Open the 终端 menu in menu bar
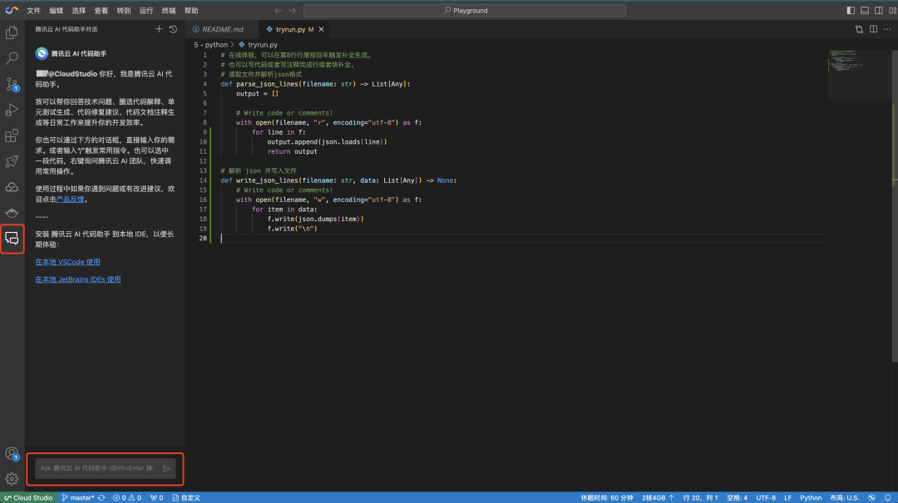 click(169, 11)
